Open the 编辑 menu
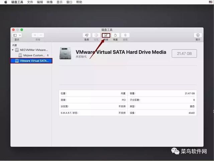 click(40, 2)
